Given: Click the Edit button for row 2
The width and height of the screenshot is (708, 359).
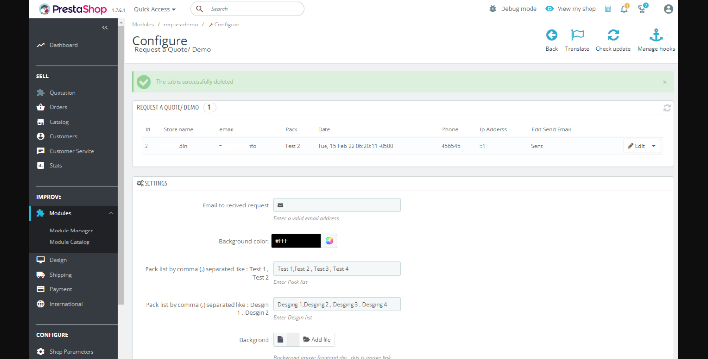Looking at the screenshot, I should point(636,146).
